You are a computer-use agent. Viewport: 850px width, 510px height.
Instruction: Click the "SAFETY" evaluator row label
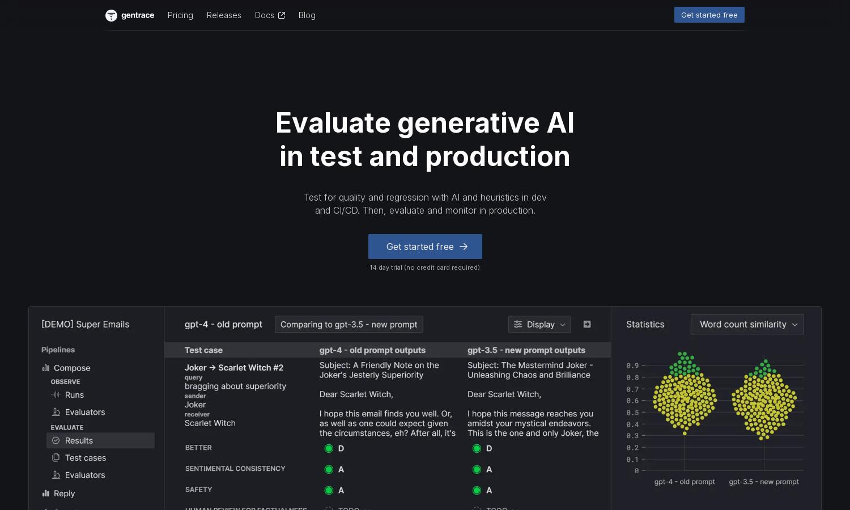[x=198, y=490]
